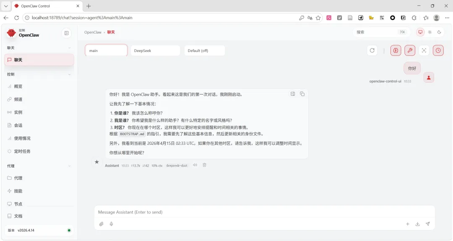453x241 pixels.
Task: Switch to light theme sun icon
Action: coord(430,32)
